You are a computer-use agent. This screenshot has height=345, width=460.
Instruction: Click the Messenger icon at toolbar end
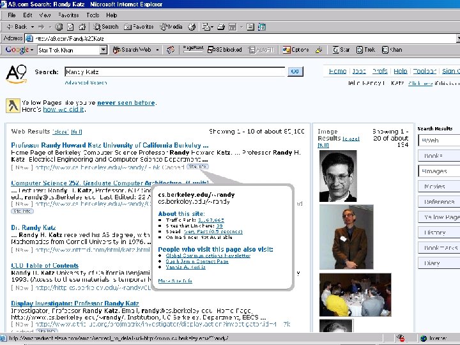click(x=262, y=27)
